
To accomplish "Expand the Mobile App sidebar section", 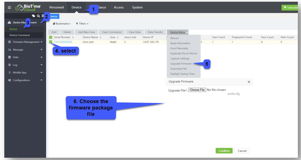I will 41,73.
